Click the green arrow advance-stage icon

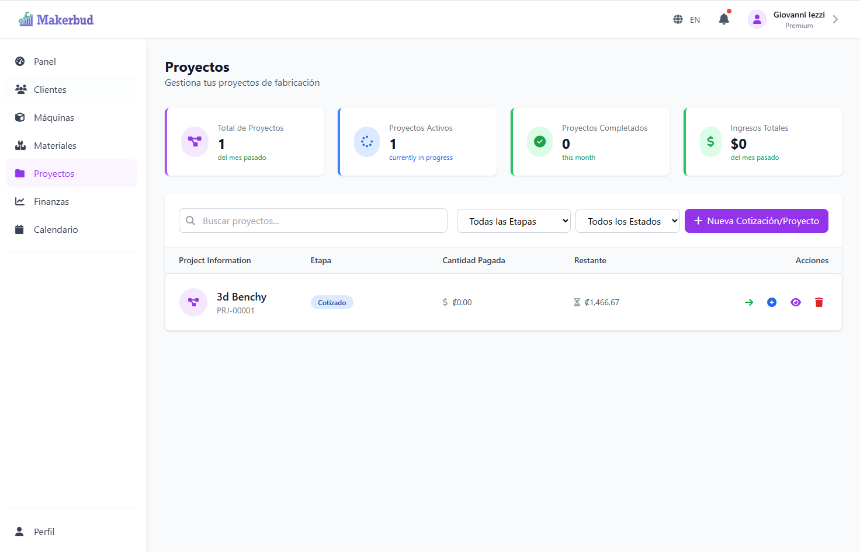749,302
